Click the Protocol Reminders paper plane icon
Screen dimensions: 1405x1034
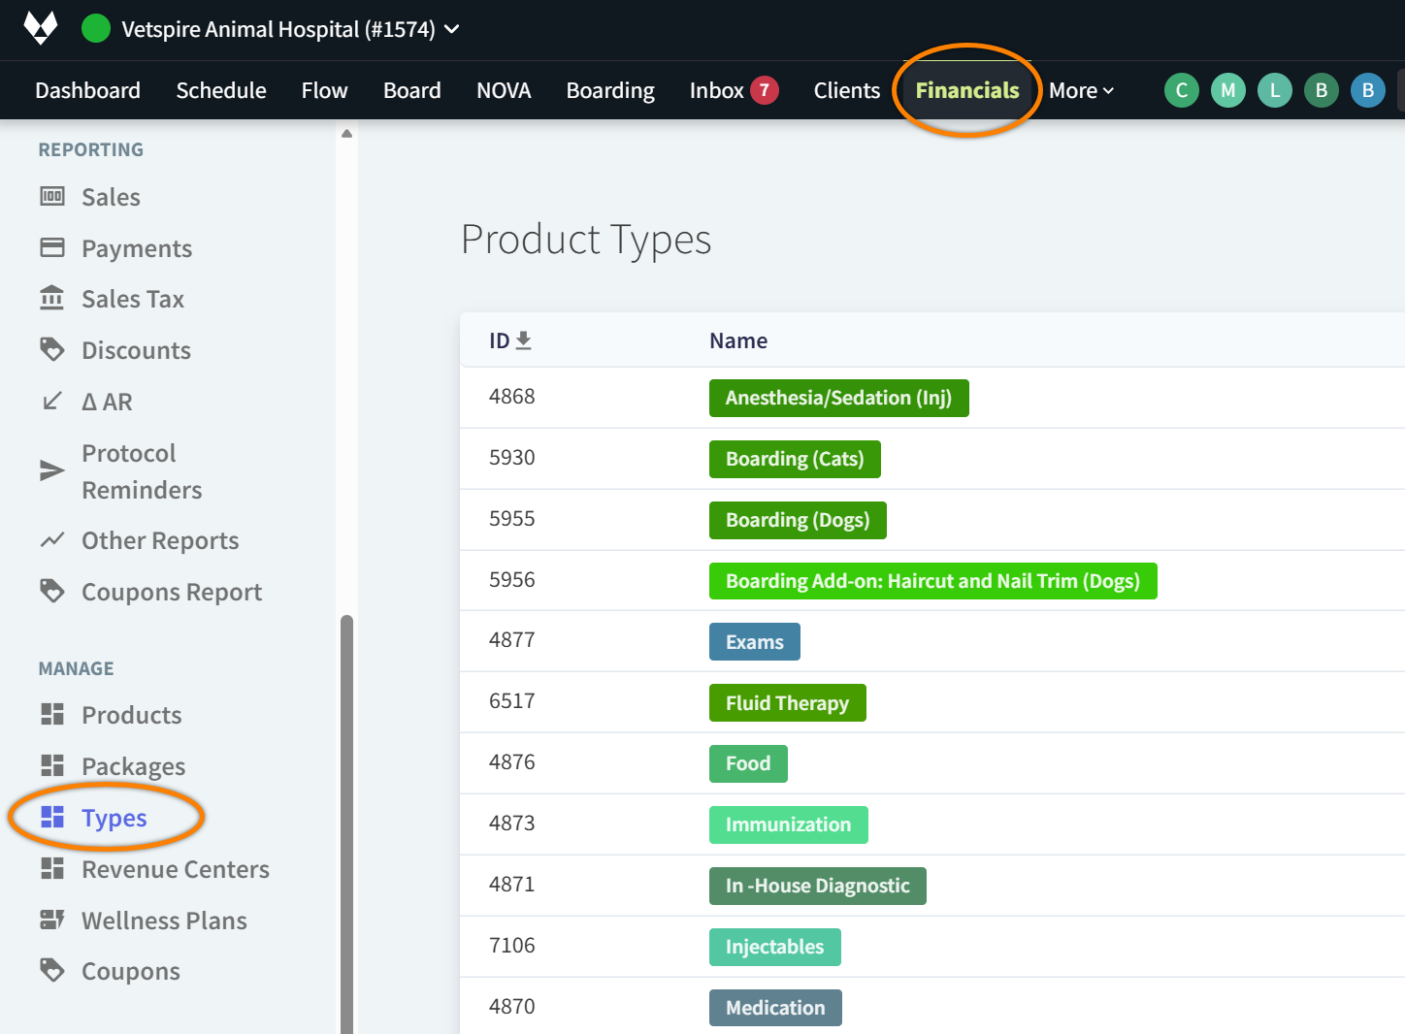52,471
